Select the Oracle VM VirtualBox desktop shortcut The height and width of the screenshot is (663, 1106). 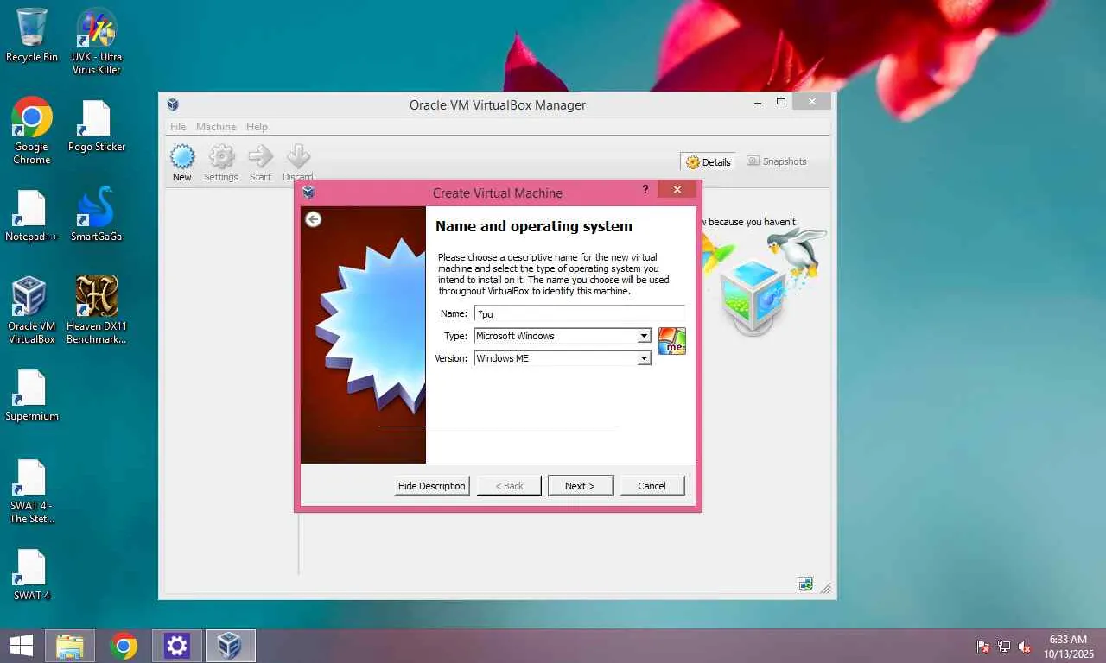32,311
